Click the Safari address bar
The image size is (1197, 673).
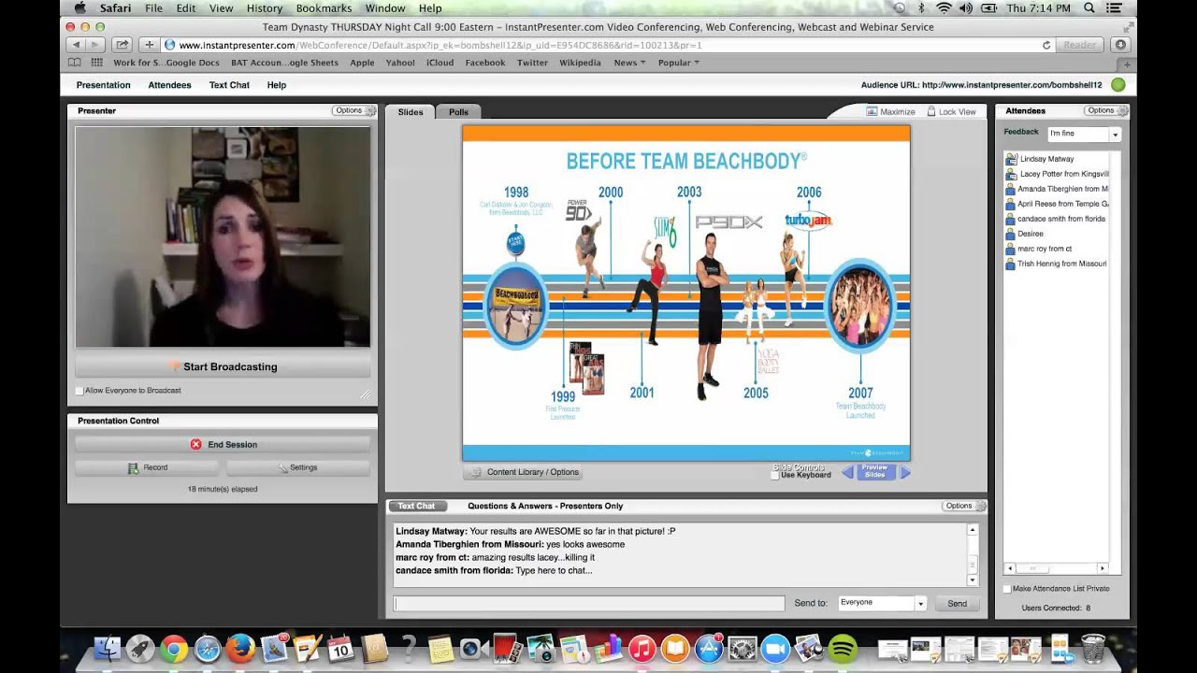click(608, 45)
